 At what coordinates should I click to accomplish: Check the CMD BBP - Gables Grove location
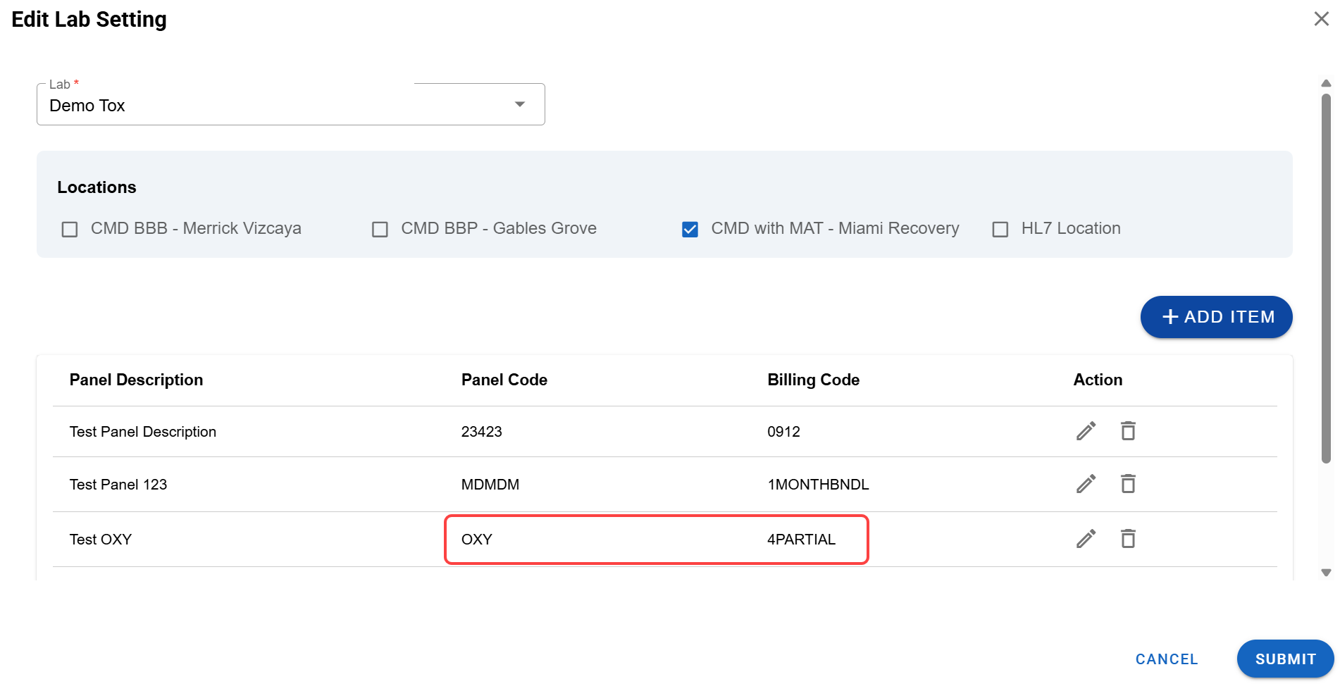pyautogui.click(x=380, y=228)
